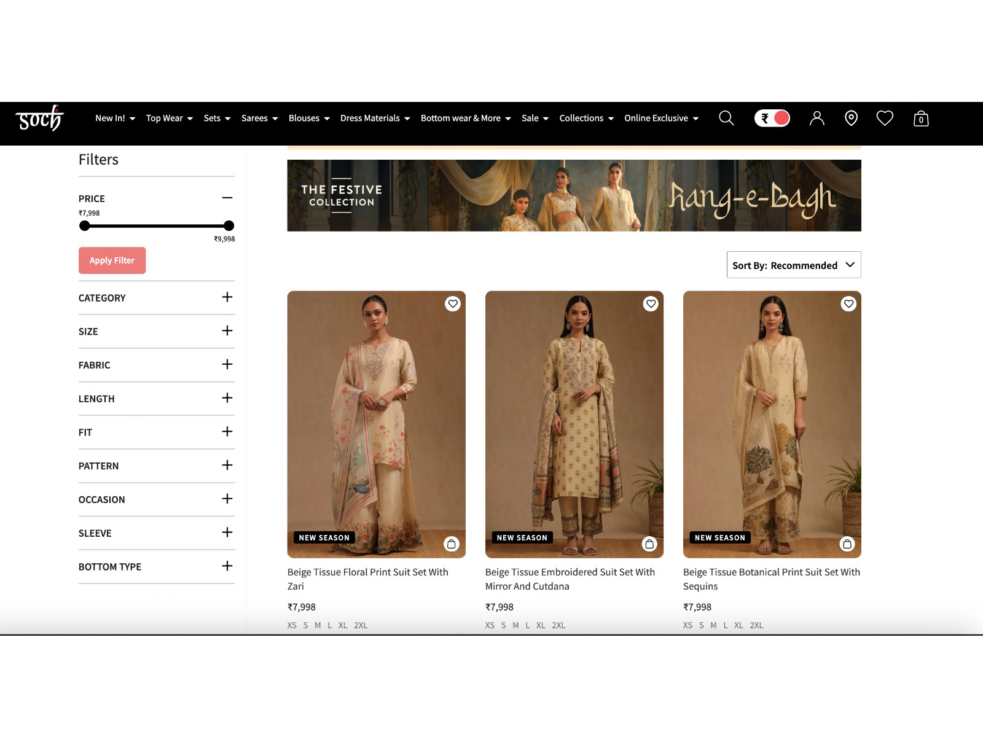Collapse the PRICE filter section
Screen dimensions: 983x737
[227, 198]
